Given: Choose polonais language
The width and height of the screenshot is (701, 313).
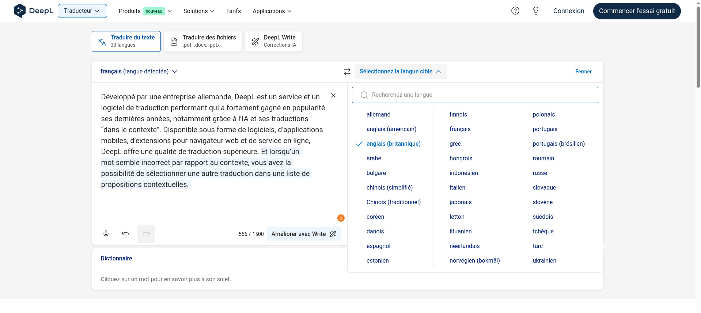Looking at the screenshot, I should tap(543, 114).
